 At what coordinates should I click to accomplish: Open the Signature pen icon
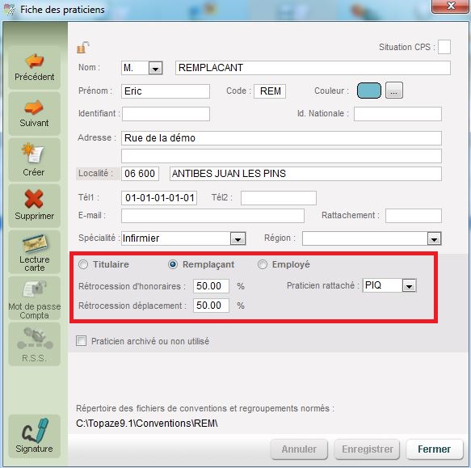point(34,436)
